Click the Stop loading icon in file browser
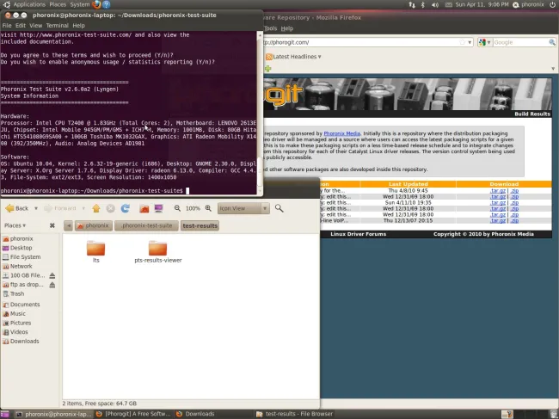This screenshot has width=559, height=419. (x=111, y=208)
